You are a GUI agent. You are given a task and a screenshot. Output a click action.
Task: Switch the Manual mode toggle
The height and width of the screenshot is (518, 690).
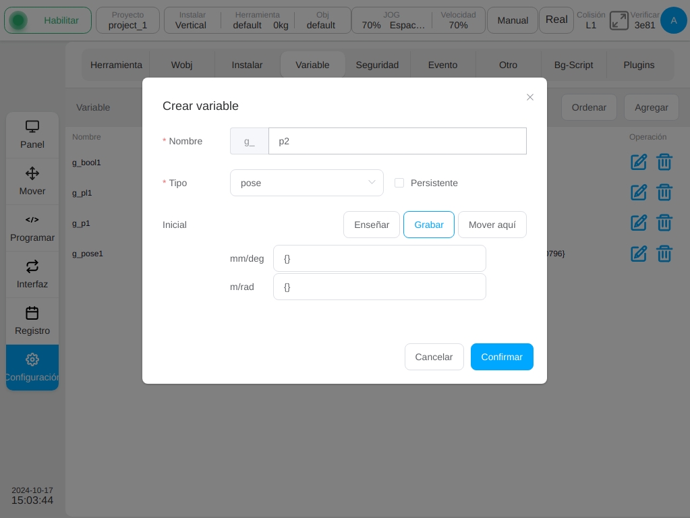click(513, 20)
